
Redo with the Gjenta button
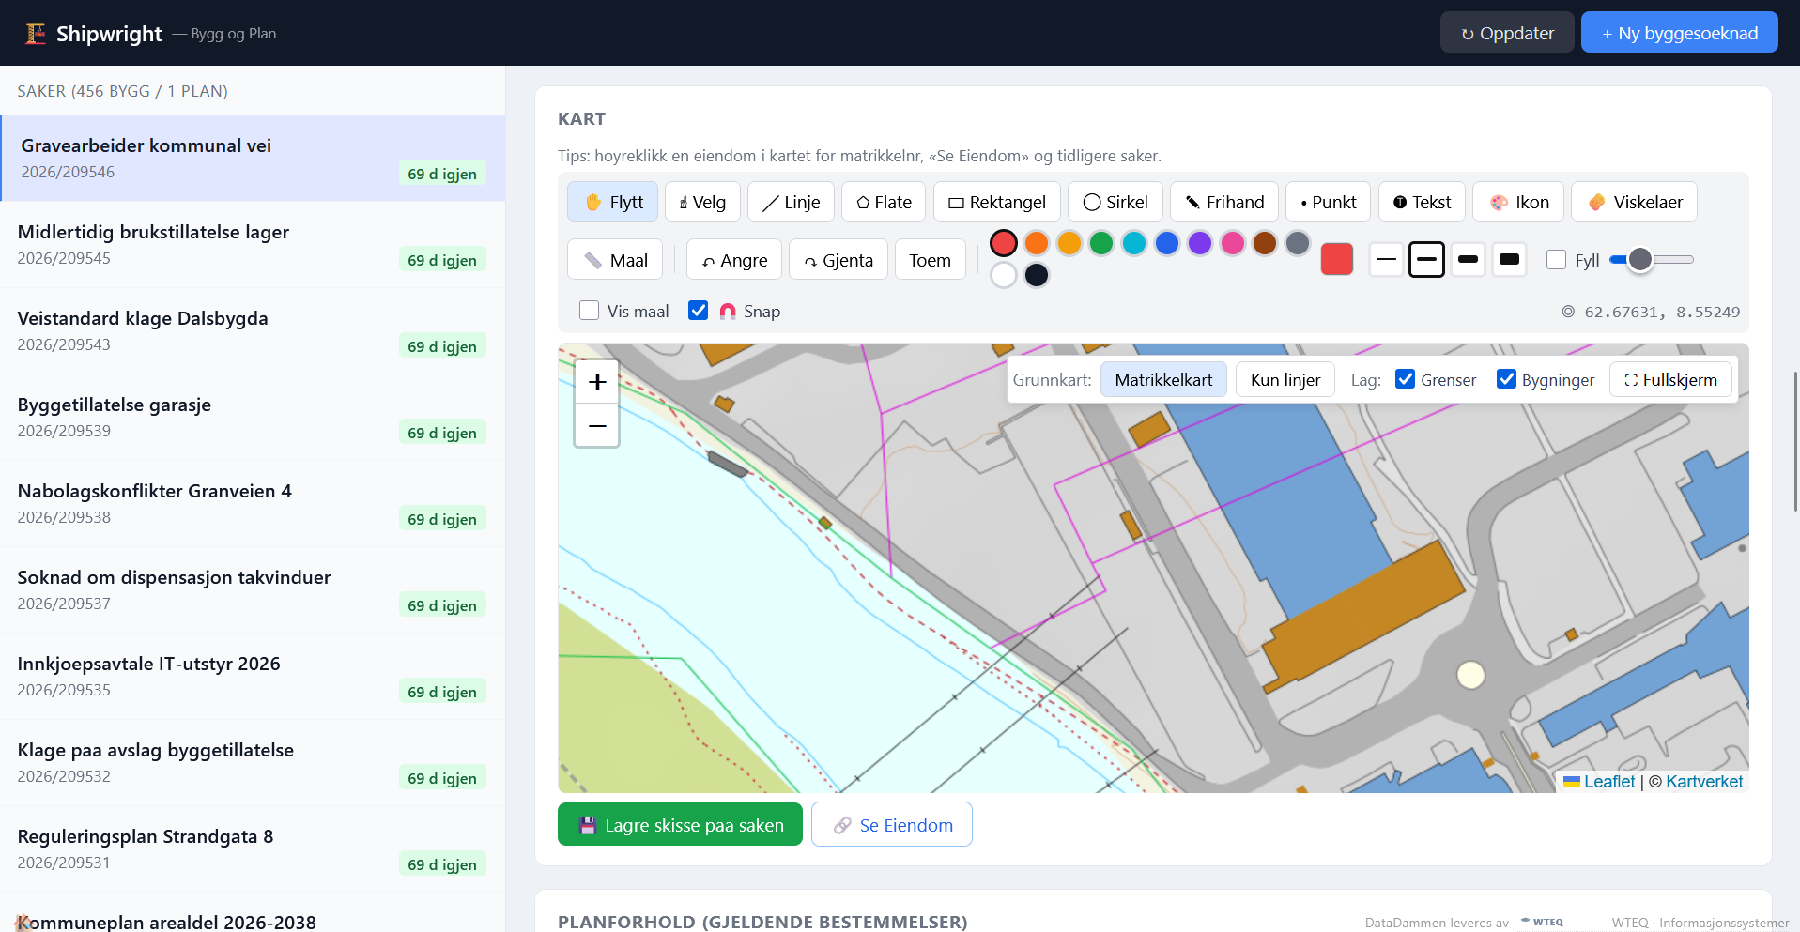[838, 260]
